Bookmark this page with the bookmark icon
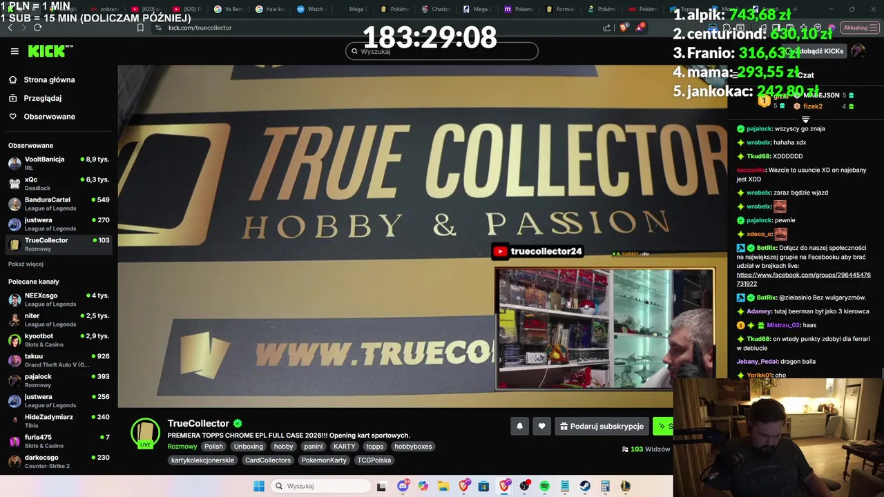Image resolution: width=884 pixels, height=497 pixels. tap(140, 28)
